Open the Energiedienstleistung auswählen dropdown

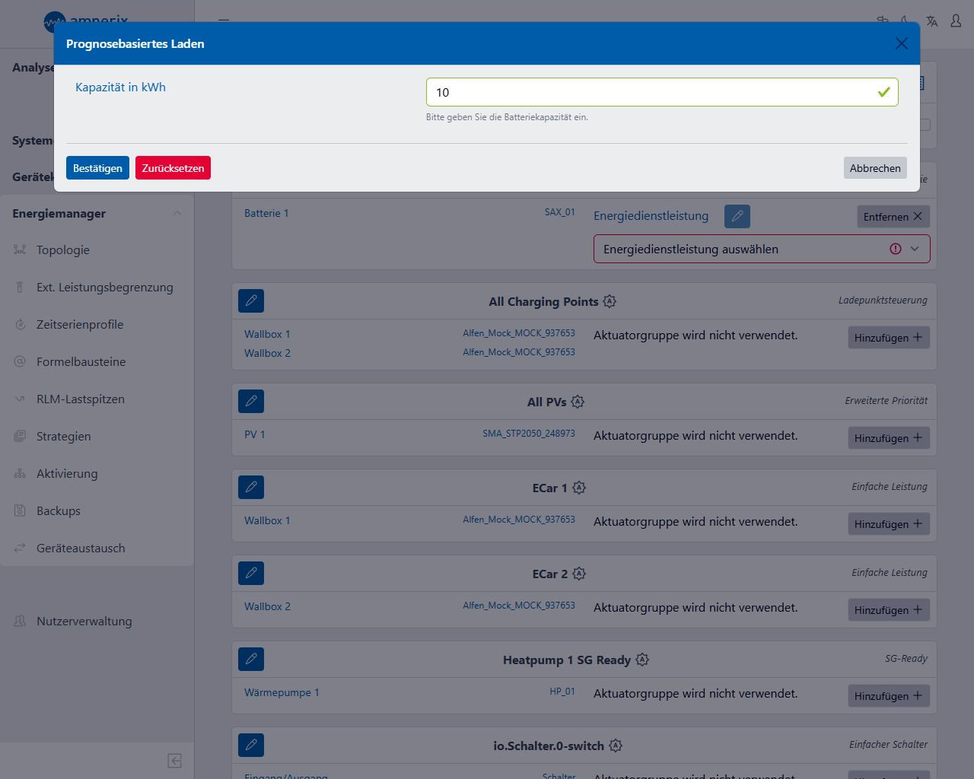(761, 250)
